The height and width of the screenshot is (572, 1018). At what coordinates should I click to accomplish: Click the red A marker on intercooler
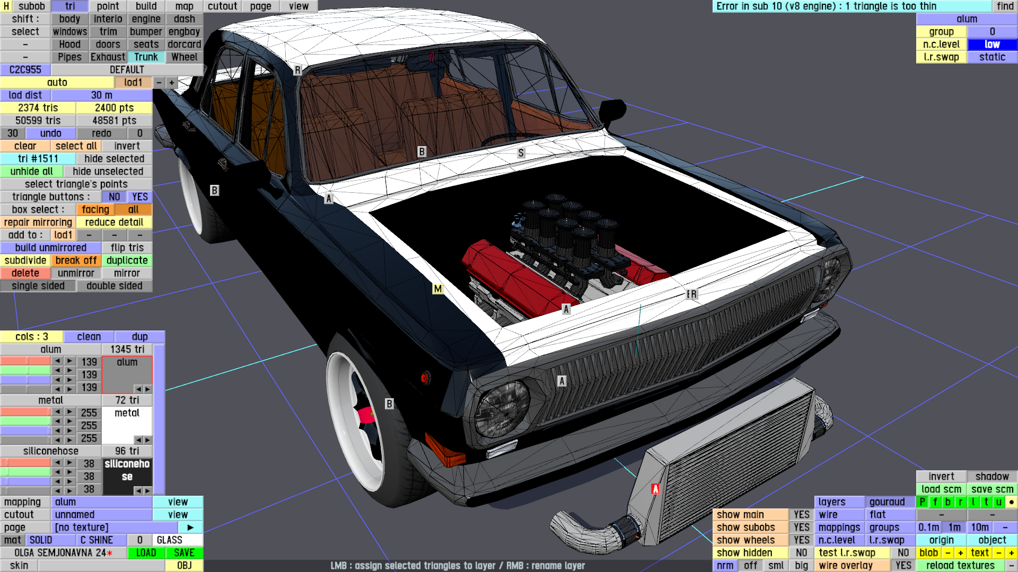(655, 489)
